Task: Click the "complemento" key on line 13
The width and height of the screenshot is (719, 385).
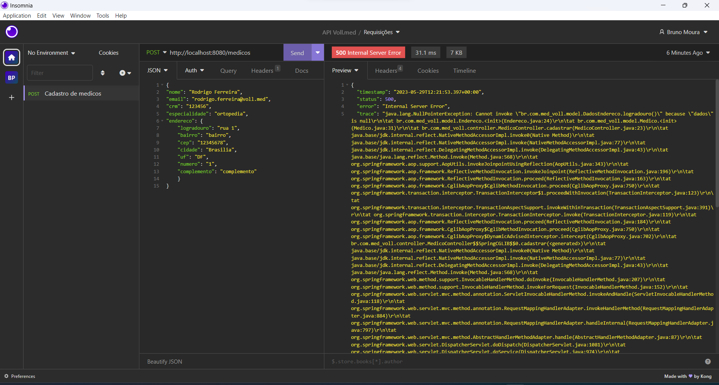Action: point(196,172)
